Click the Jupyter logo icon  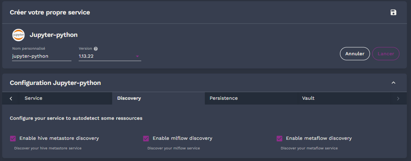point(18,35)
